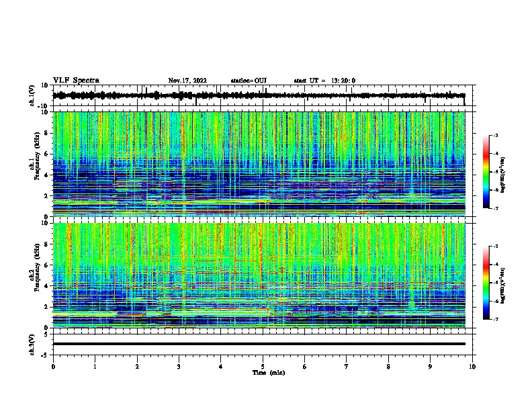Click the -7 label on the ch.1 color bar

495,208
